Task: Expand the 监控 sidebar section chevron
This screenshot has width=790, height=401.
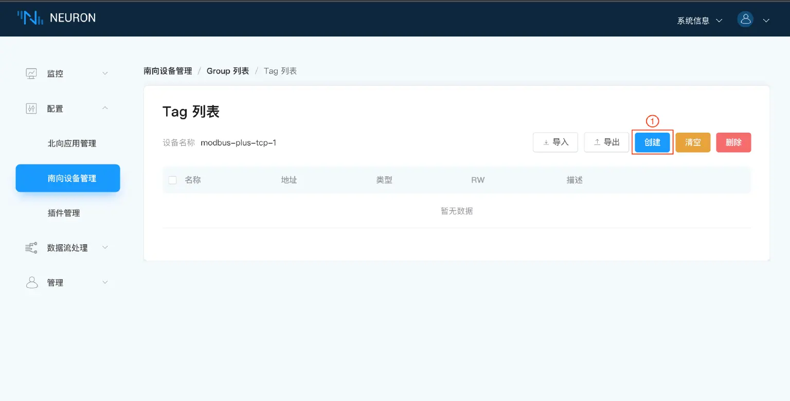Action: (105, 74)
